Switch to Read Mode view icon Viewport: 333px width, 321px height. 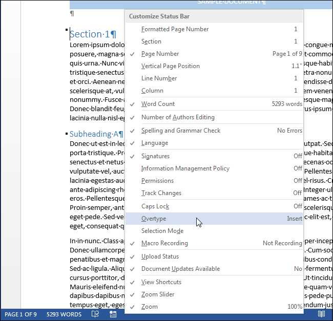[x=321, y=314]
